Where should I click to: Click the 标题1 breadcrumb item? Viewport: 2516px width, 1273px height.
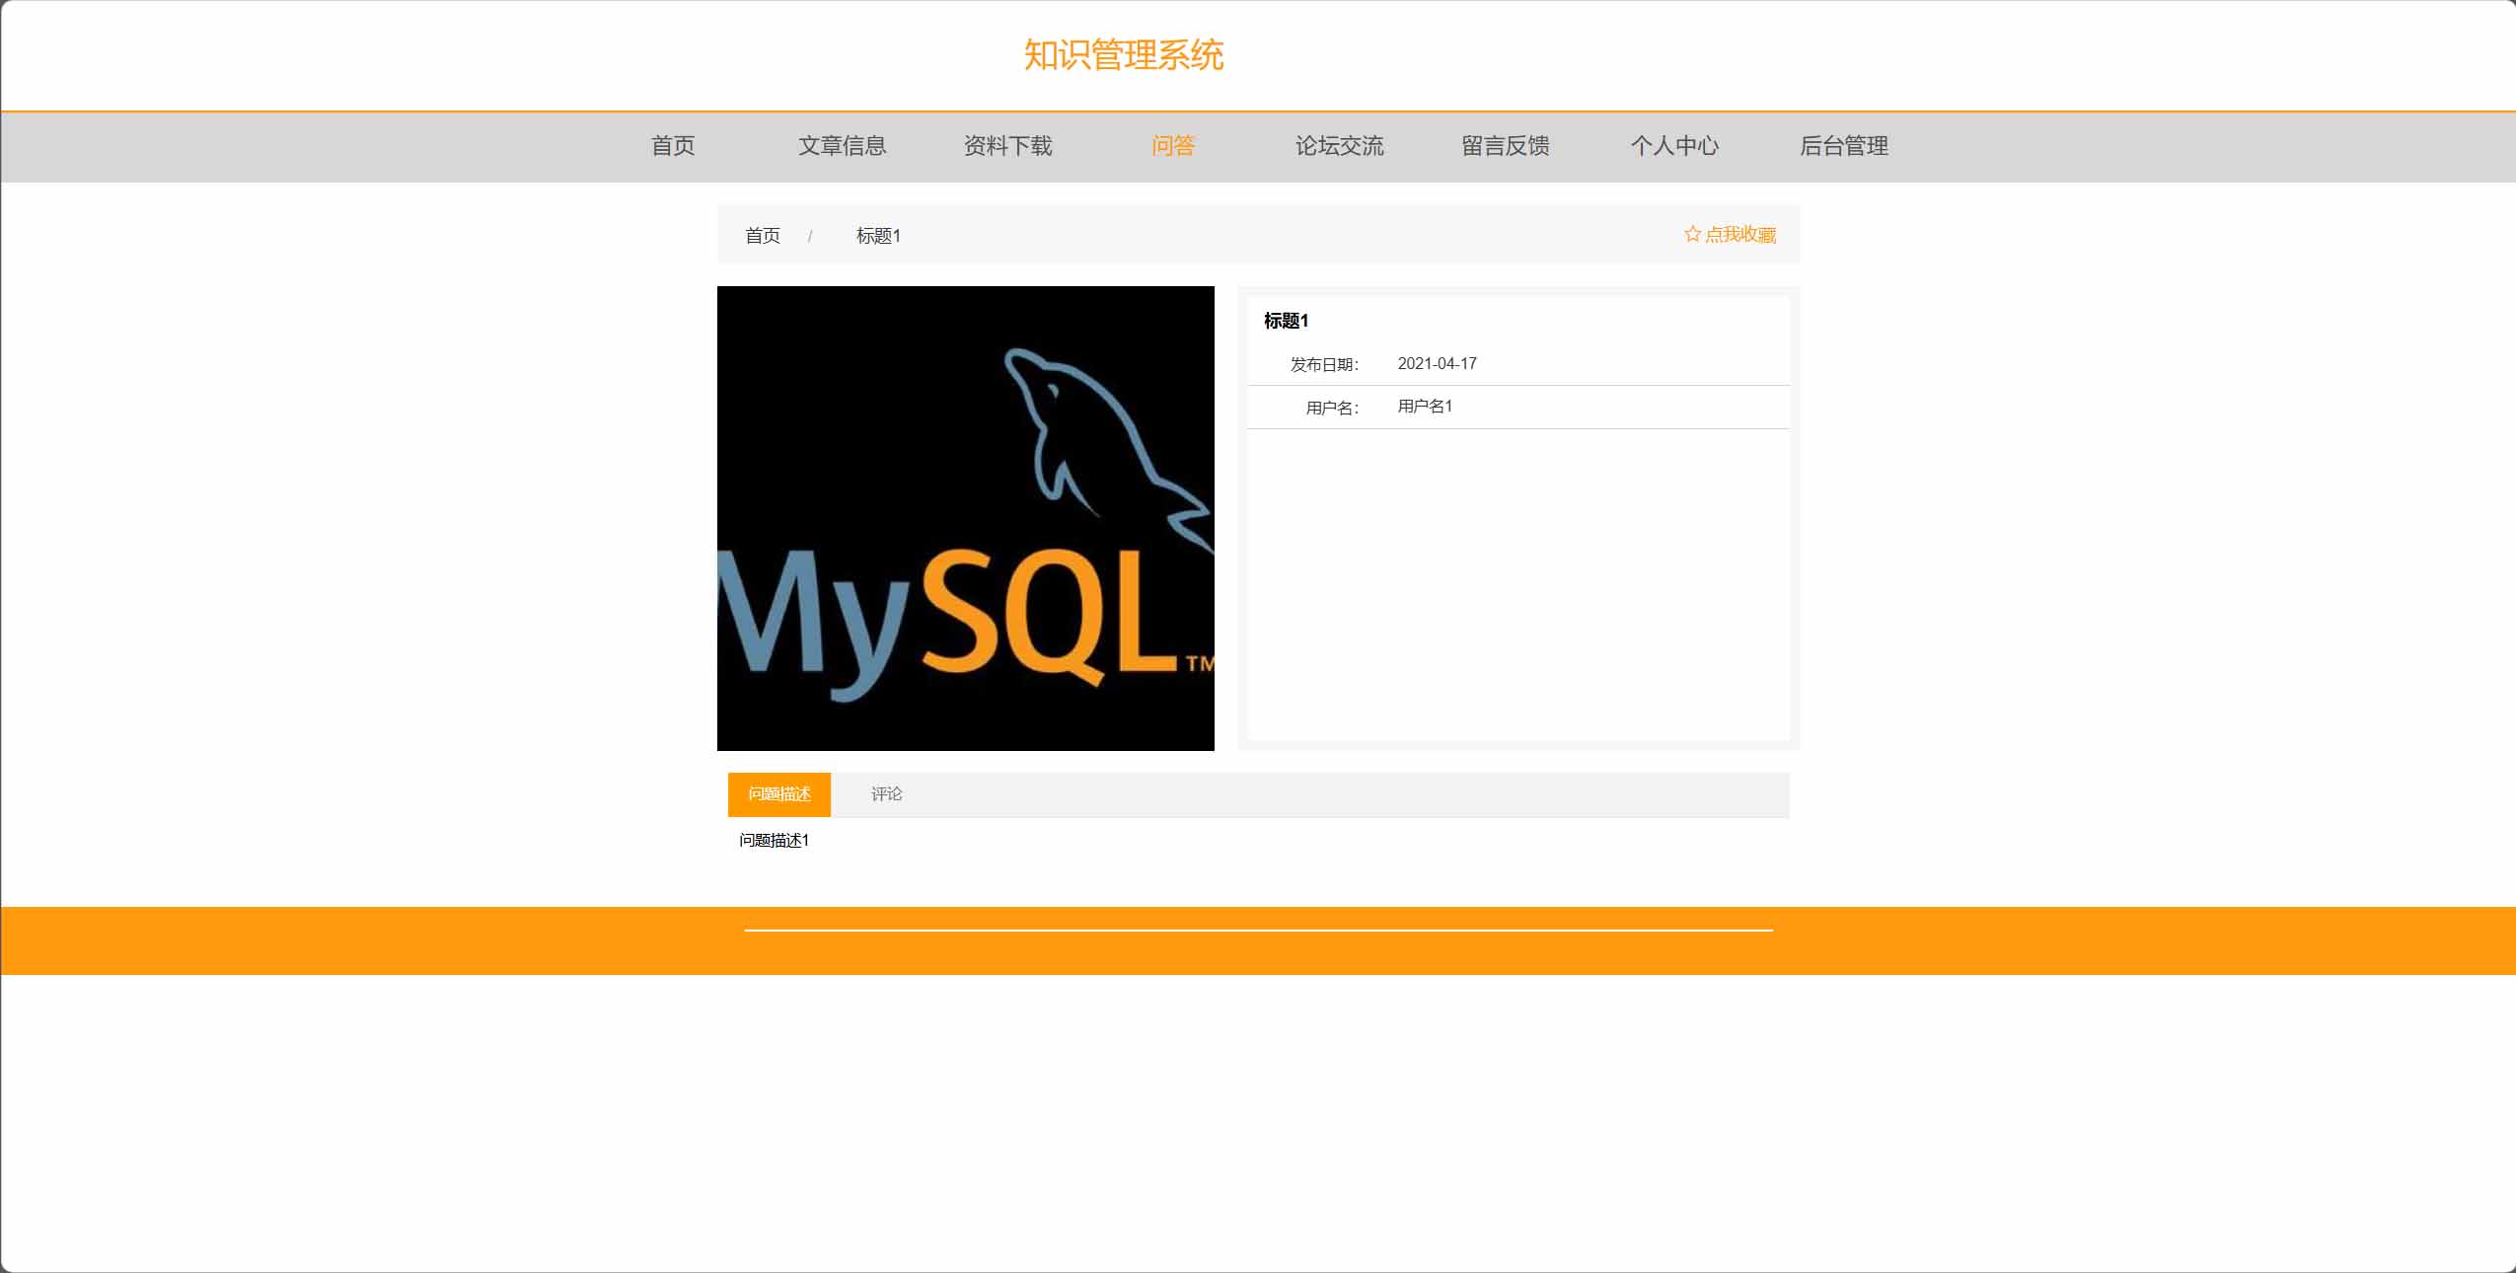(x=878, y=236)
